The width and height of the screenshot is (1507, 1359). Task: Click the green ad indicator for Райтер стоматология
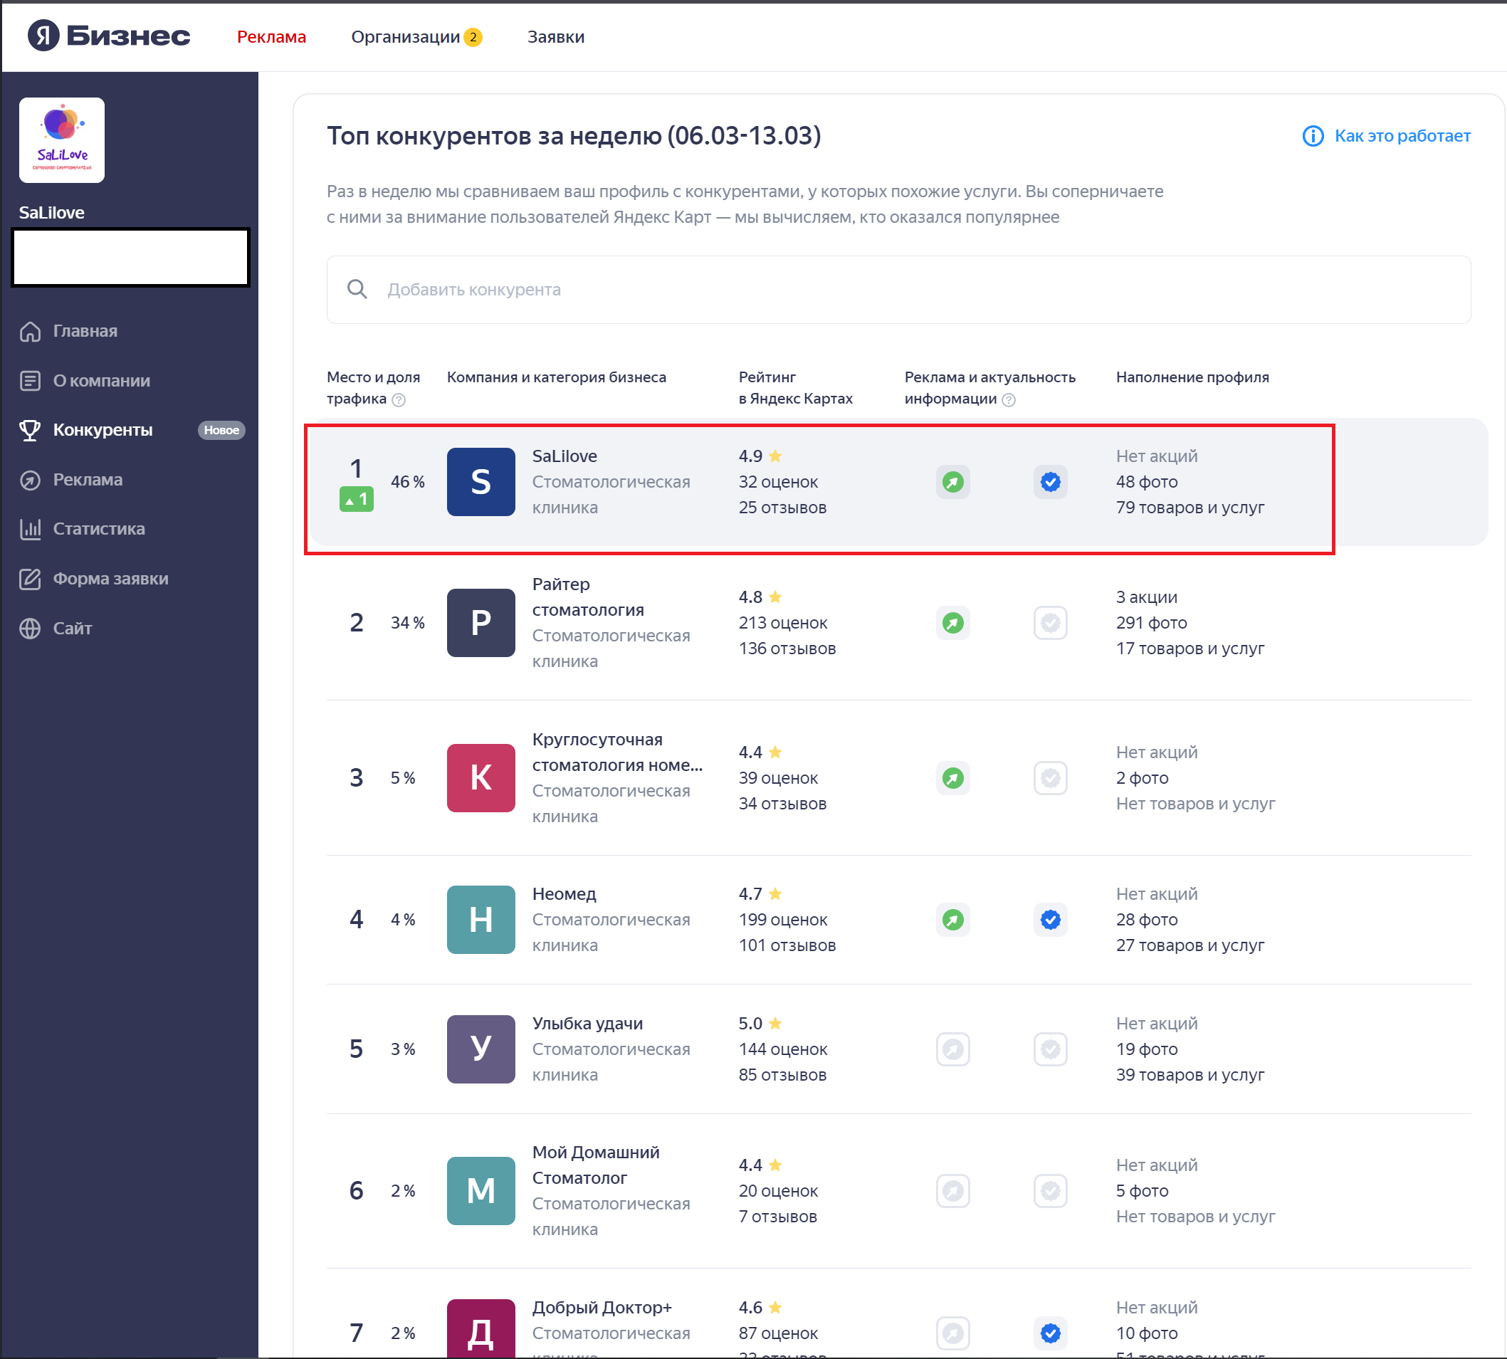[952, 623]
